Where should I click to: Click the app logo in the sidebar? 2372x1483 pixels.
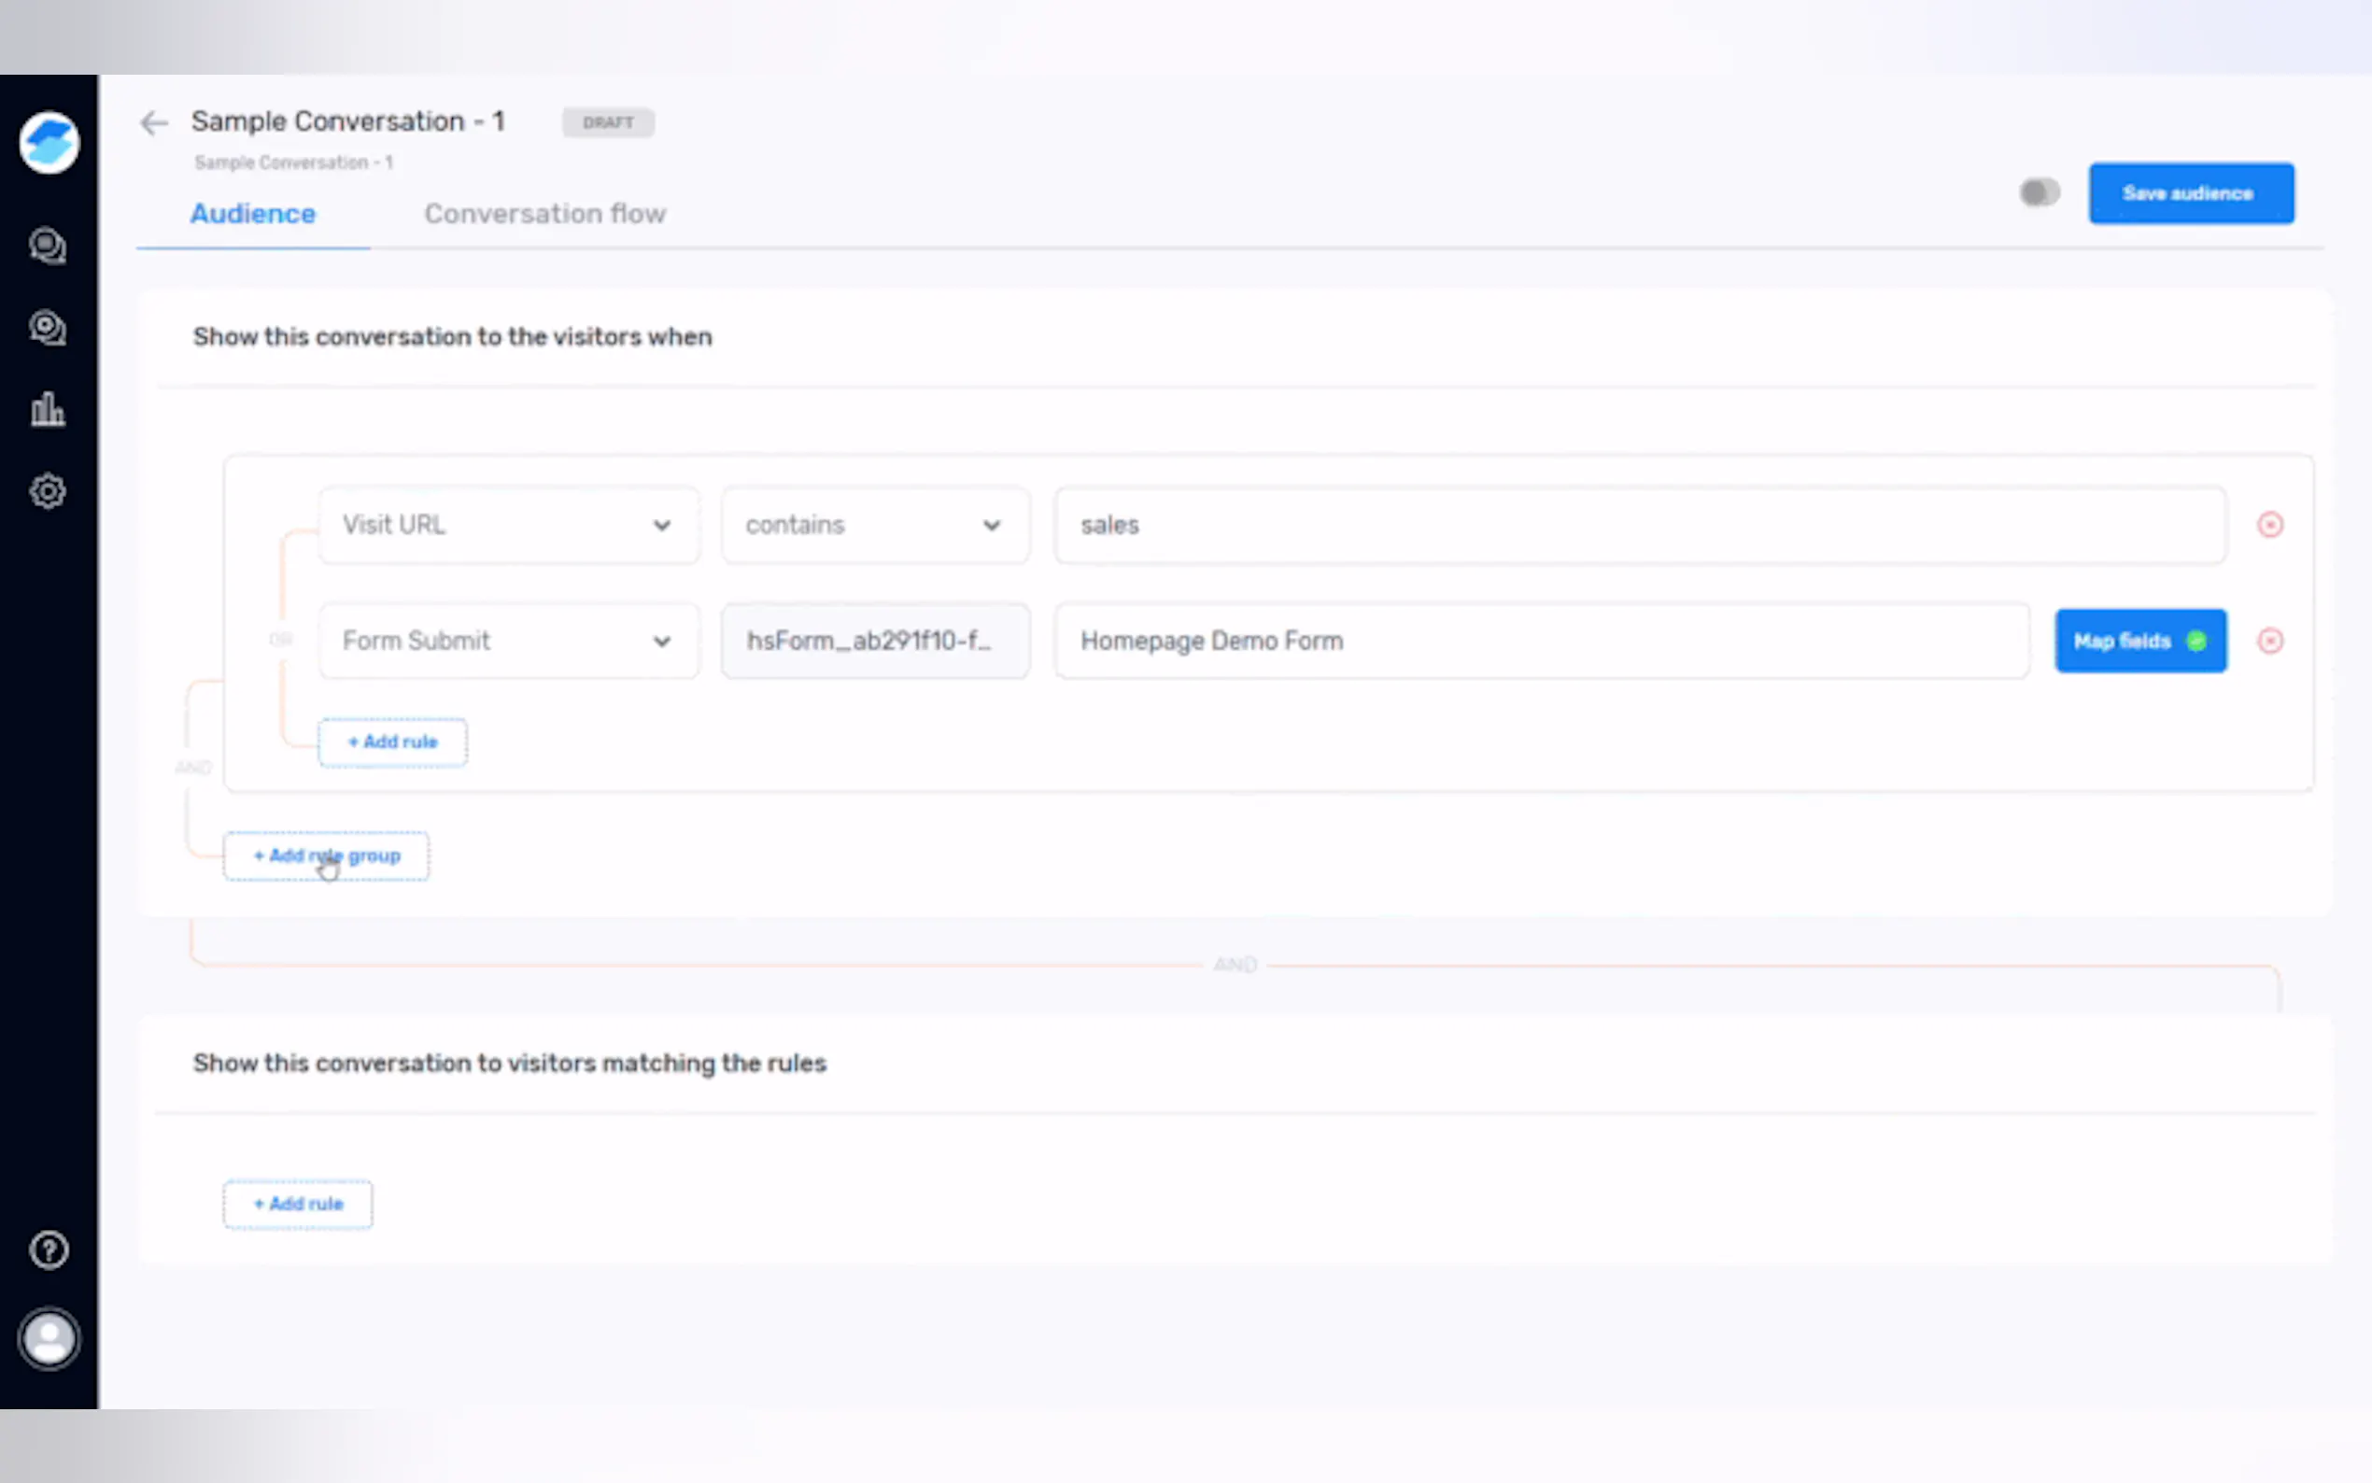(x=49, y=143)
